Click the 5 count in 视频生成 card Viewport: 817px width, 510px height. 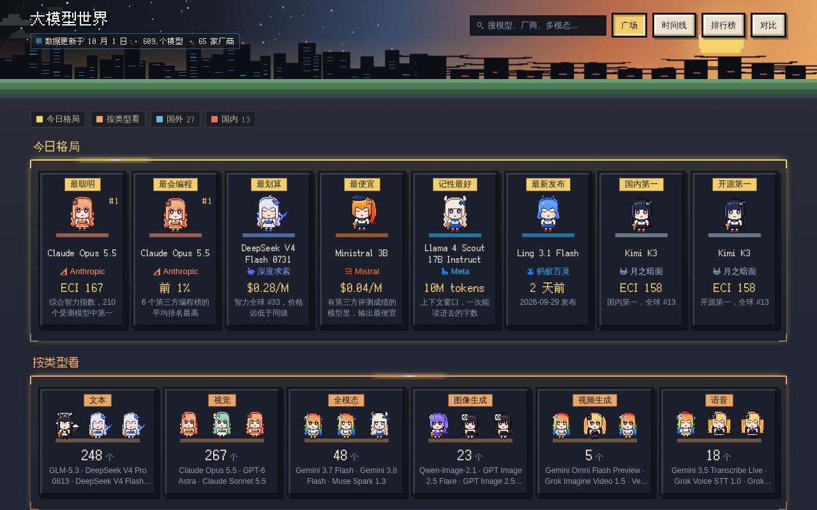[588, 455]
